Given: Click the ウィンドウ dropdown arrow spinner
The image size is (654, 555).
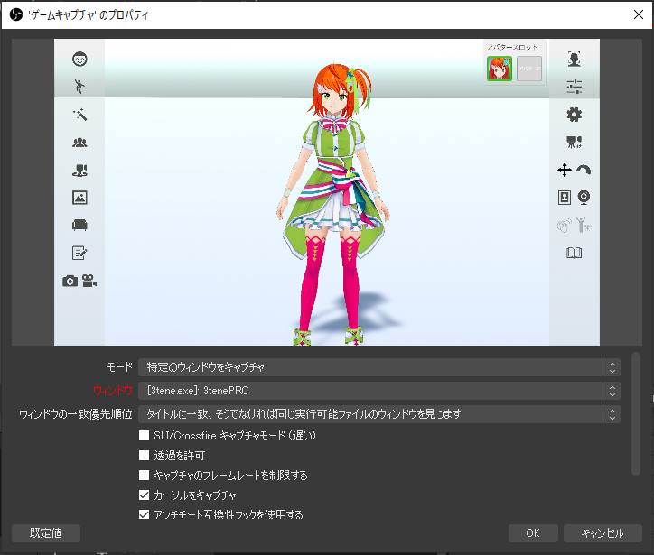Looking at the screenshot, I should [x=612, y=391].
